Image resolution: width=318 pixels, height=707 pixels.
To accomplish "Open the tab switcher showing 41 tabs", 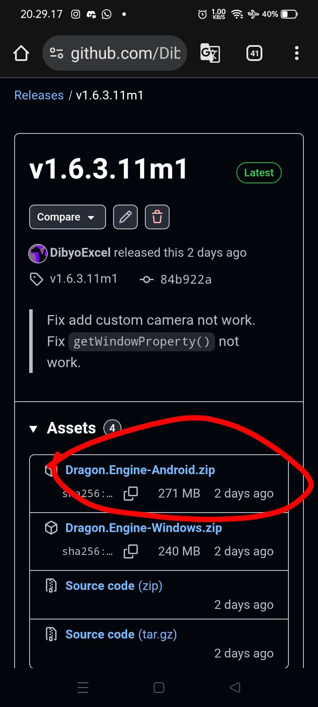I will click(x=254, y=53).
